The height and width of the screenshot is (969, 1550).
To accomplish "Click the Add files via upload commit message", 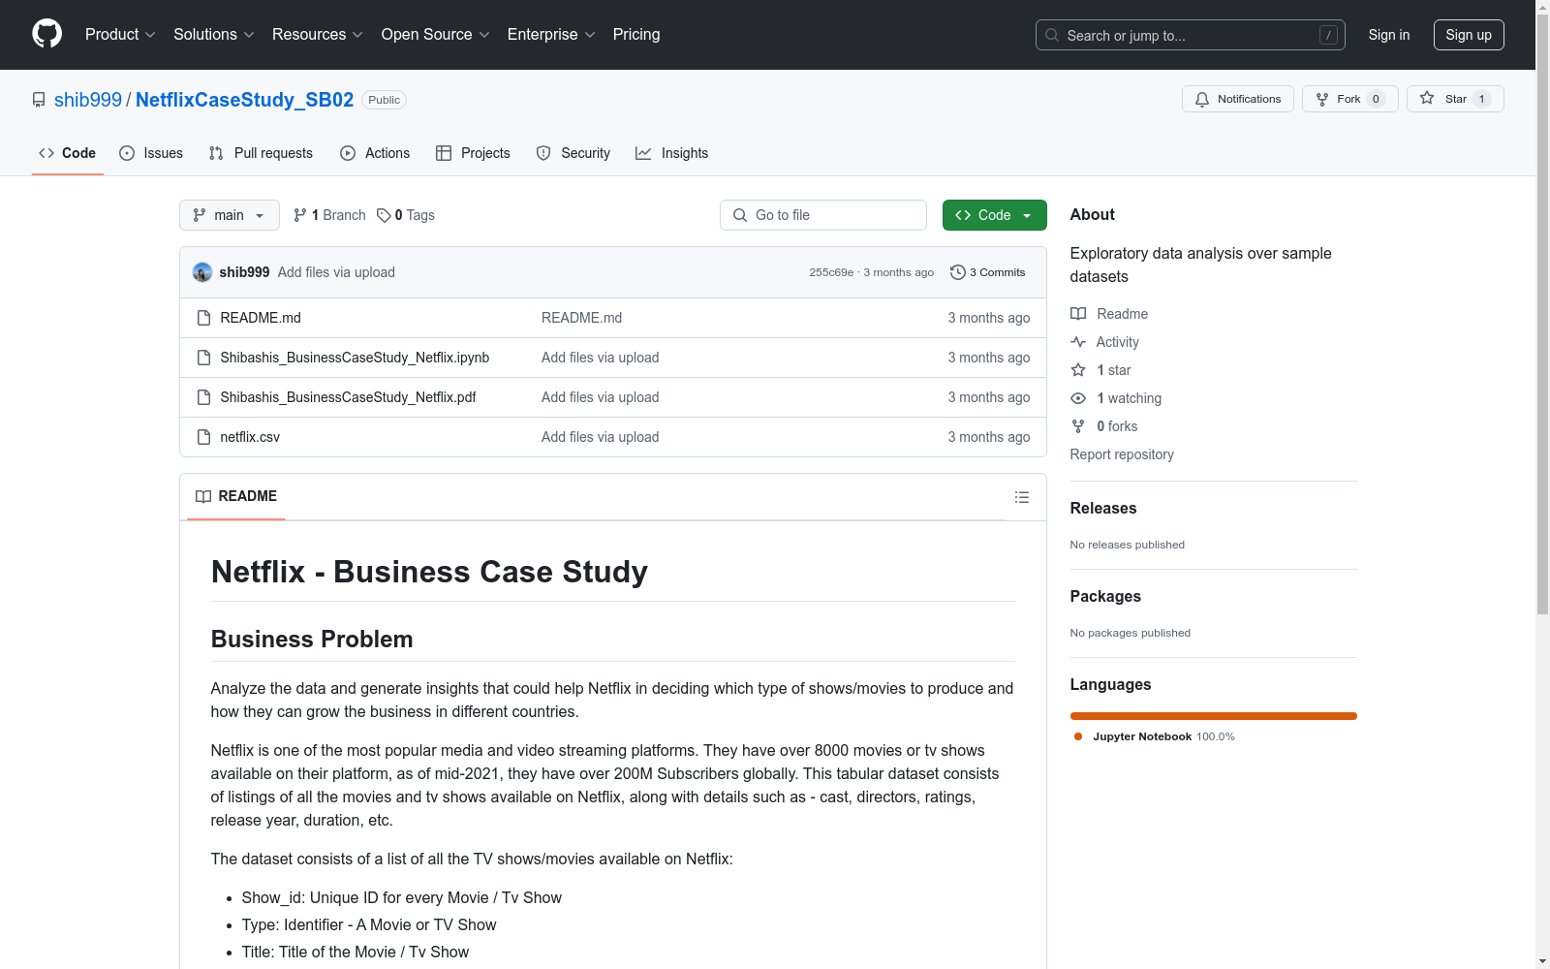I will coord(336,272).
